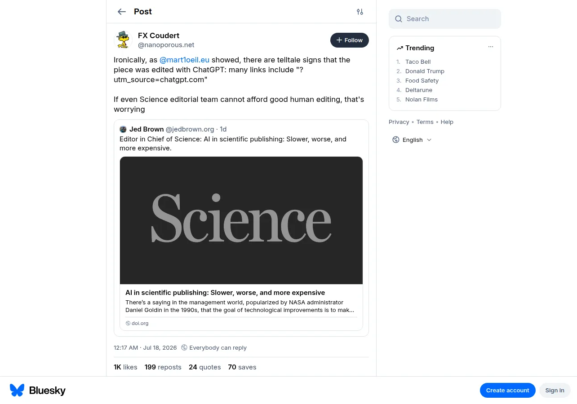Screen dimensions: 577x404
Task: Click the Search input field
Action: 445,19
